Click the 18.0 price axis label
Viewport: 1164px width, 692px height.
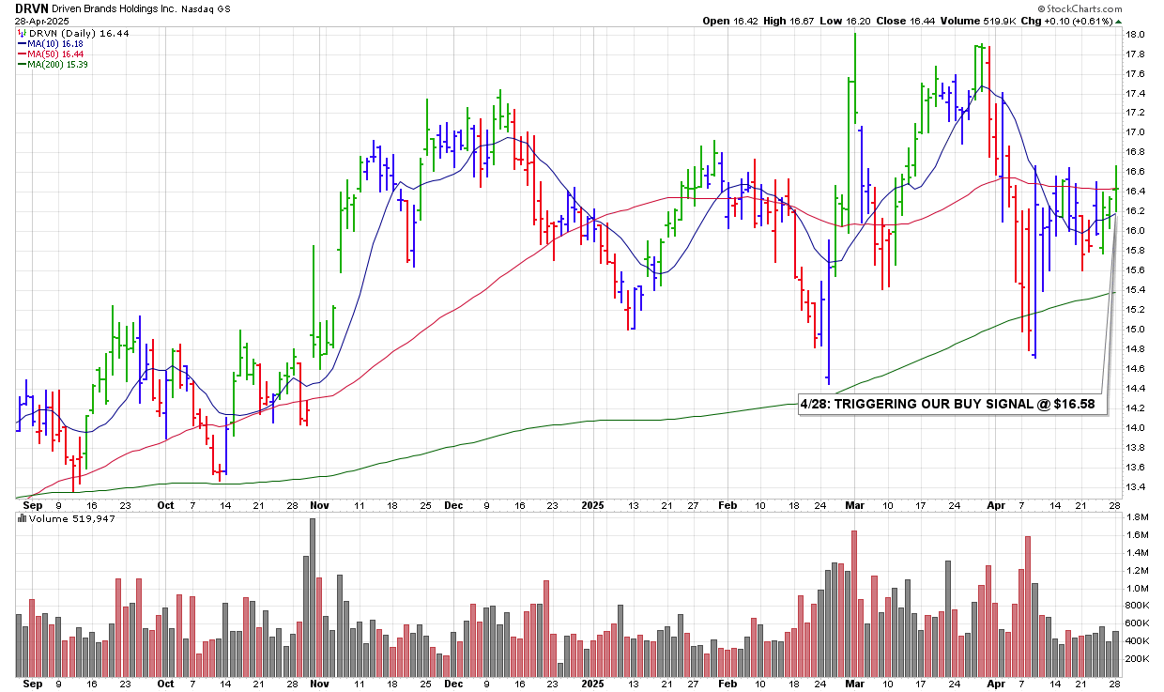1134,34
